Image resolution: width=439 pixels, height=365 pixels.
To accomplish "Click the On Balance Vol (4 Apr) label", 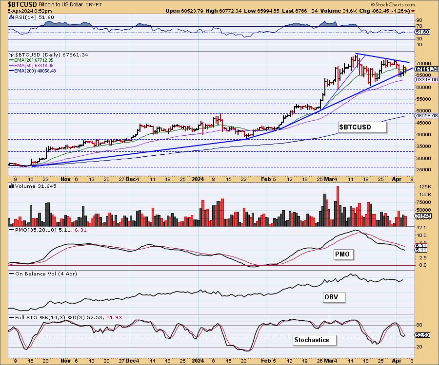I will click(46, 274).
